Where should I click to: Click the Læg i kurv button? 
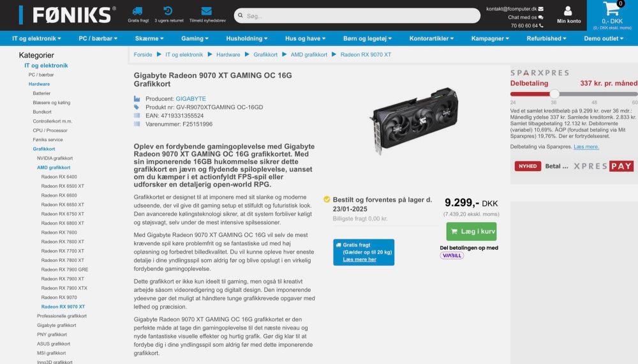coord(471,231)
